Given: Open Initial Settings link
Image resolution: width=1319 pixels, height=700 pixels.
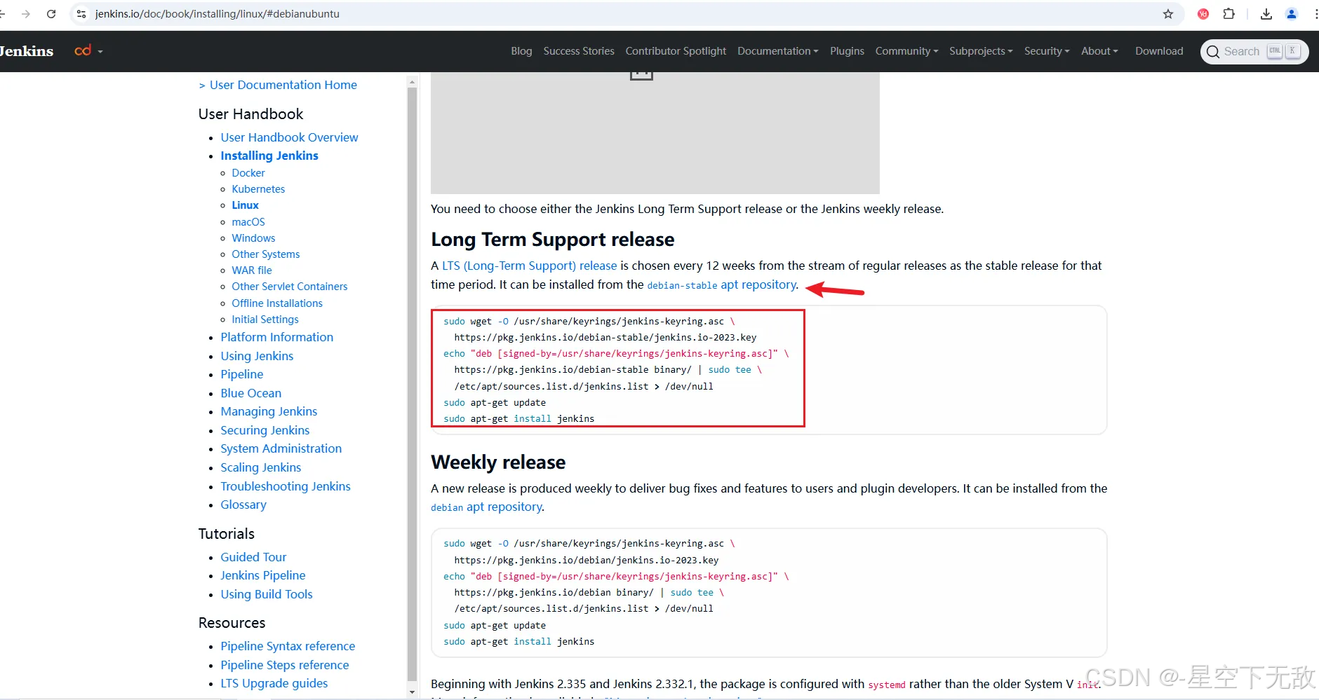Looking at the screenshot, I should pyautogui.click(x=265, y=320).
